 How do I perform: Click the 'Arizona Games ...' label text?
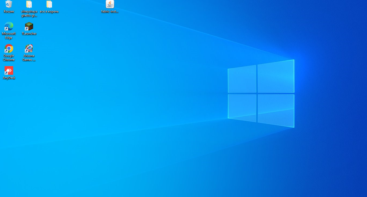[29, 58]
